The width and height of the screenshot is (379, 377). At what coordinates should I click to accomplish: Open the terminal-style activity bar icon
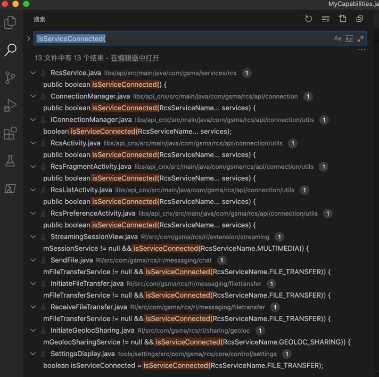[x=10, y=188]
